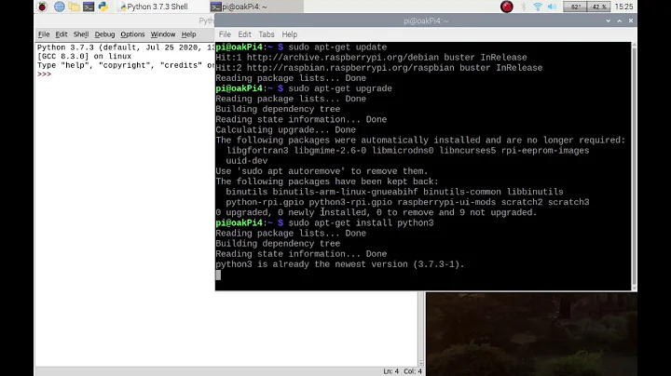Click the '0 upgraded, 0 newly installed' summary line
The height and width of the screenshot is (376, 671).
[376, 212]
